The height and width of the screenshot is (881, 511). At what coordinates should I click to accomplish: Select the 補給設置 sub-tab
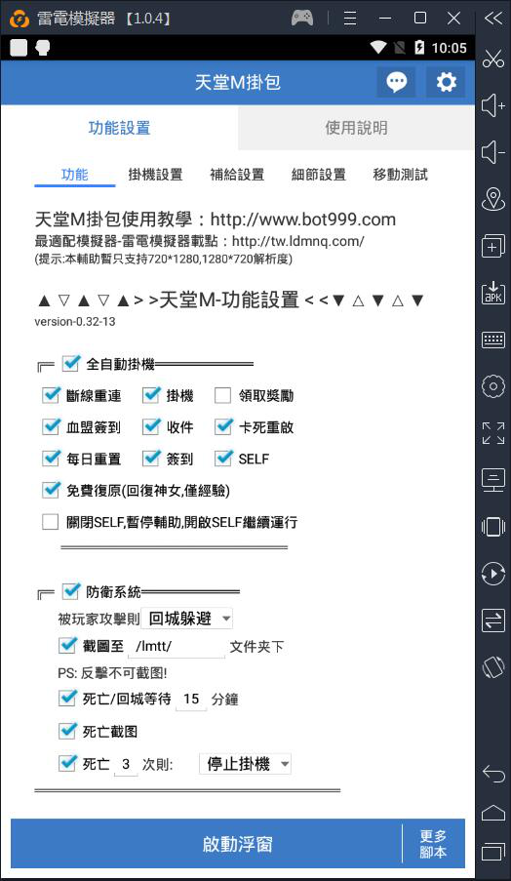click(x=237, y=175)
